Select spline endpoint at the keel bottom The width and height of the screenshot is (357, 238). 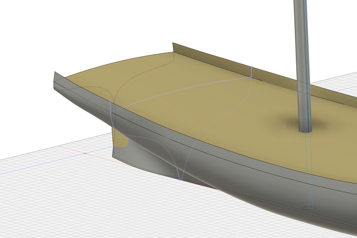click(179, 179)
